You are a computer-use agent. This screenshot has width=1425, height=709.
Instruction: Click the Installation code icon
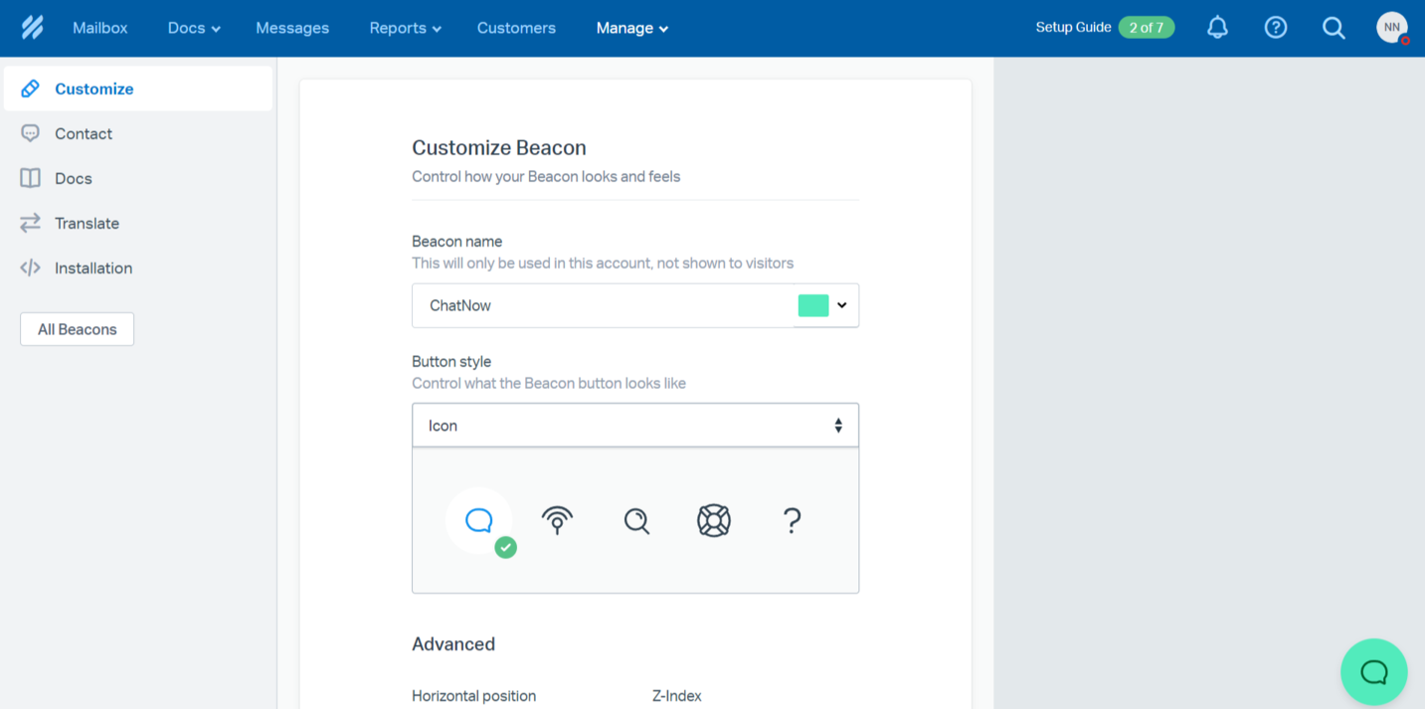(x=31, y=267)
